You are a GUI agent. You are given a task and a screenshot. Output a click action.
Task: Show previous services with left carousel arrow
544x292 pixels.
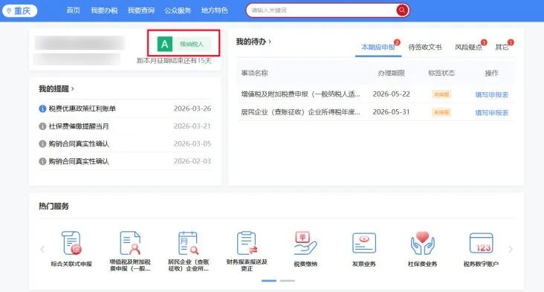click(x=42, y=249)
